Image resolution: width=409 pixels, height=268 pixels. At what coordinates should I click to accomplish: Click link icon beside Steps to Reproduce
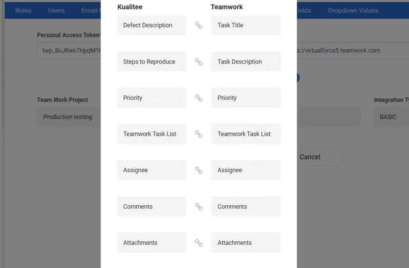pyautogui.click(x=198, y=62)
